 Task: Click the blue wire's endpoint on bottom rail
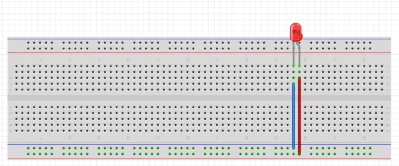pos(293,148)
